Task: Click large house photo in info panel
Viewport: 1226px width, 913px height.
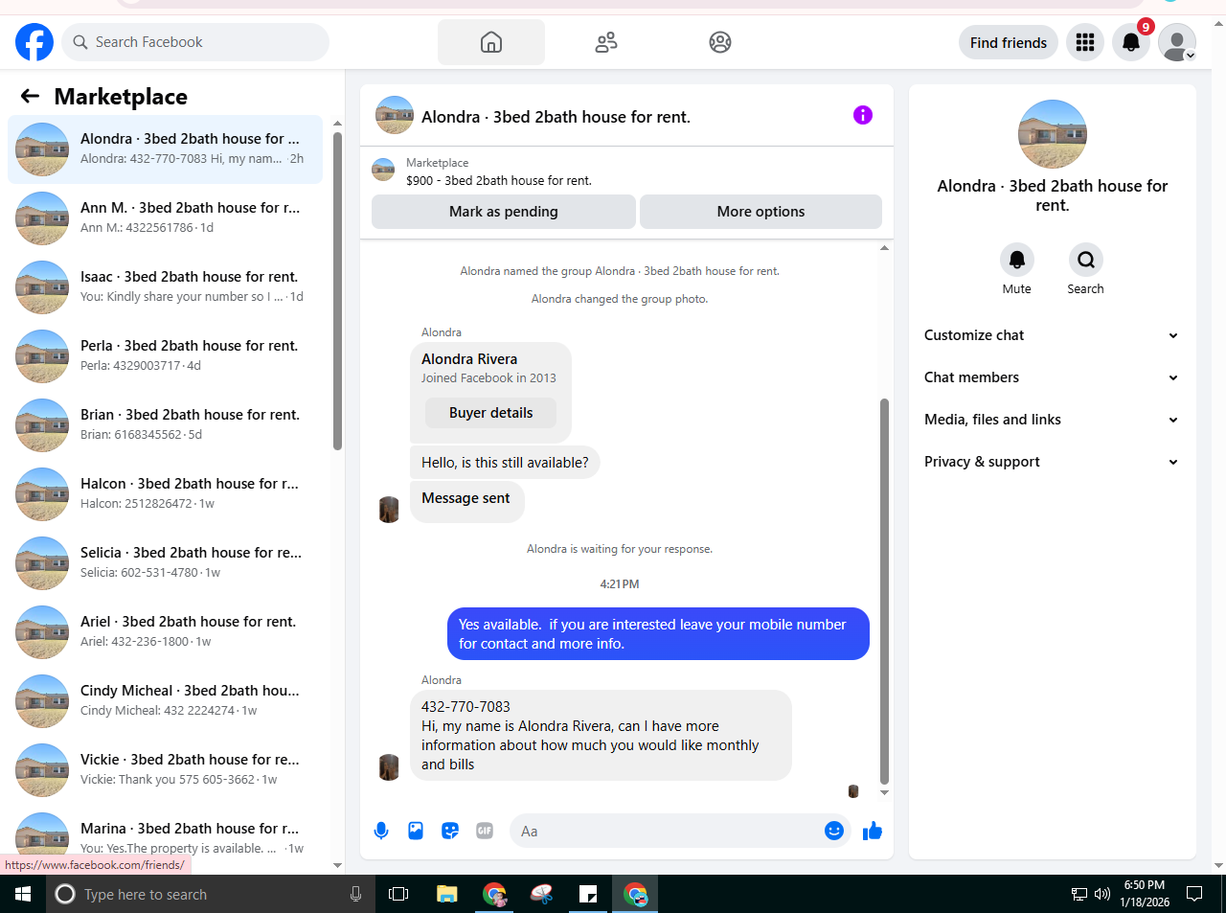Action: click(x=1053, y=134)
